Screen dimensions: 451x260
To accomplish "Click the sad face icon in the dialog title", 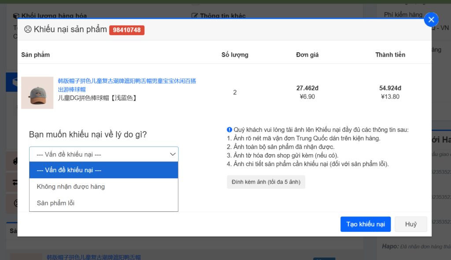I will (28, 29).
